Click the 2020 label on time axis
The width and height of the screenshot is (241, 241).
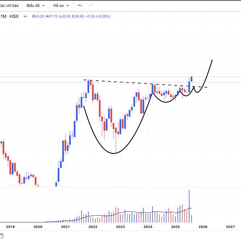38,227
